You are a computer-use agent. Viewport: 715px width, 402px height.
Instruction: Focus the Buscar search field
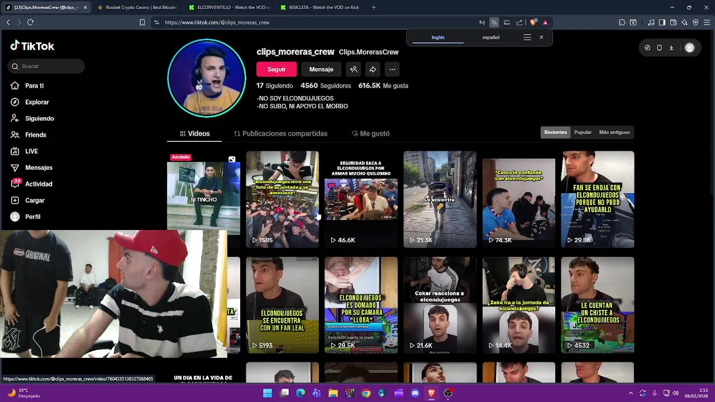pyautogui.click(x=46, y=66)
